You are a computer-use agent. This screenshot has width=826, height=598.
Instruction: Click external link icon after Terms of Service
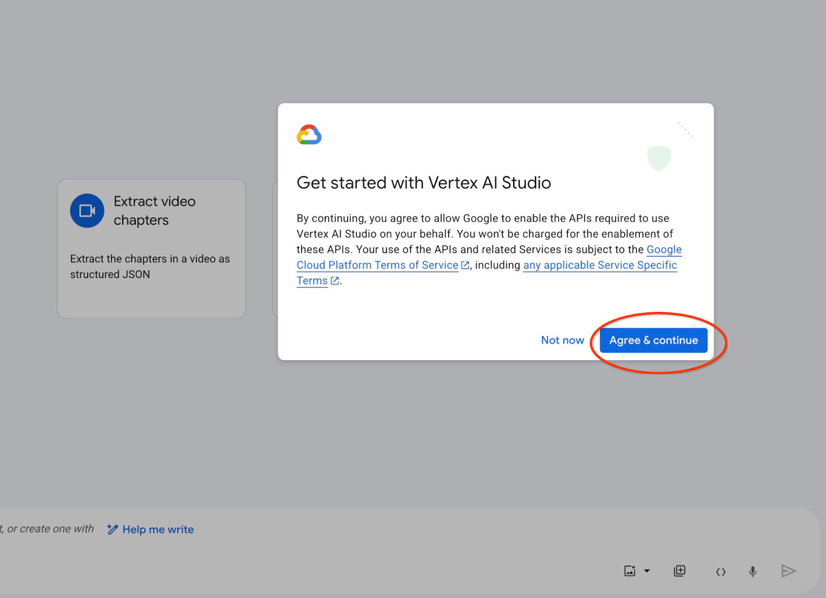(465, 265)
